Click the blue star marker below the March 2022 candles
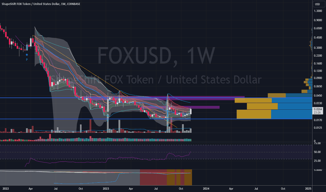 point(27,55)
